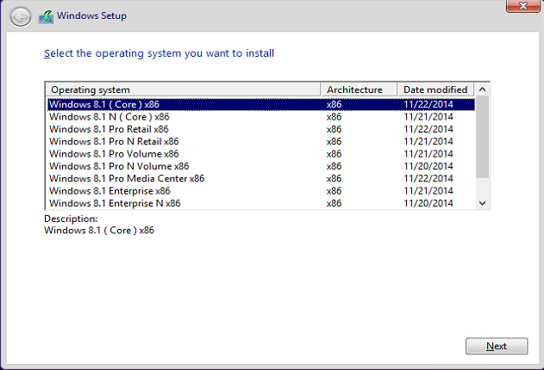Choose Windows 8.1 Pro Retail x86
This screenshot has width=544, height=370.
pos(261,129)
